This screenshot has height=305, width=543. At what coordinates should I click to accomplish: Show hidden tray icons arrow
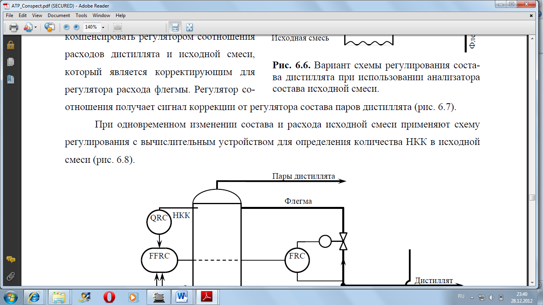[x=472, y=297]
